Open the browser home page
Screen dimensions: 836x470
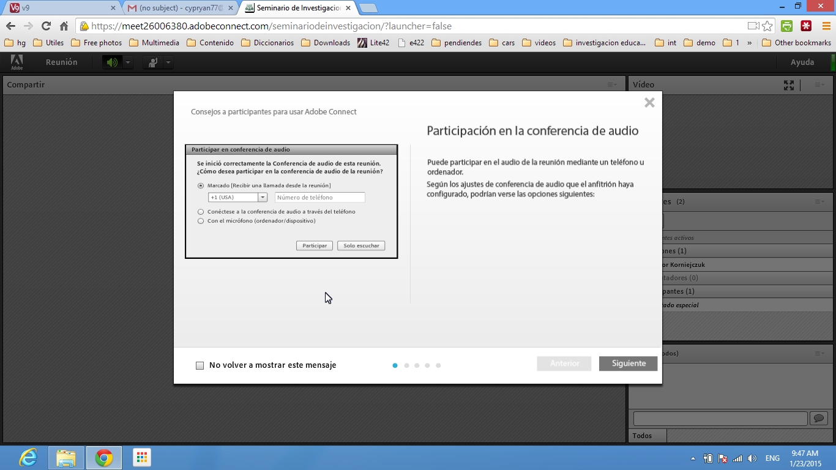pos(64,26)
